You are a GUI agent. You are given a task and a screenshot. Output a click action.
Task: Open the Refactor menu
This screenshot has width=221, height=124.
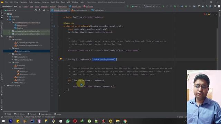(46, 2)
